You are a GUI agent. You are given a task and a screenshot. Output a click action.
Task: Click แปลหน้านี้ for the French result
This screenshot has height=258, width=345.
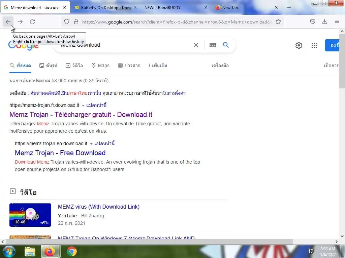point(96,105)
